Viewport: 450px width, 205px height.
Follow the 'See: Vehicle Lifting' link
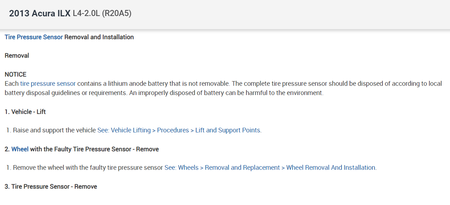click(124, 130)
